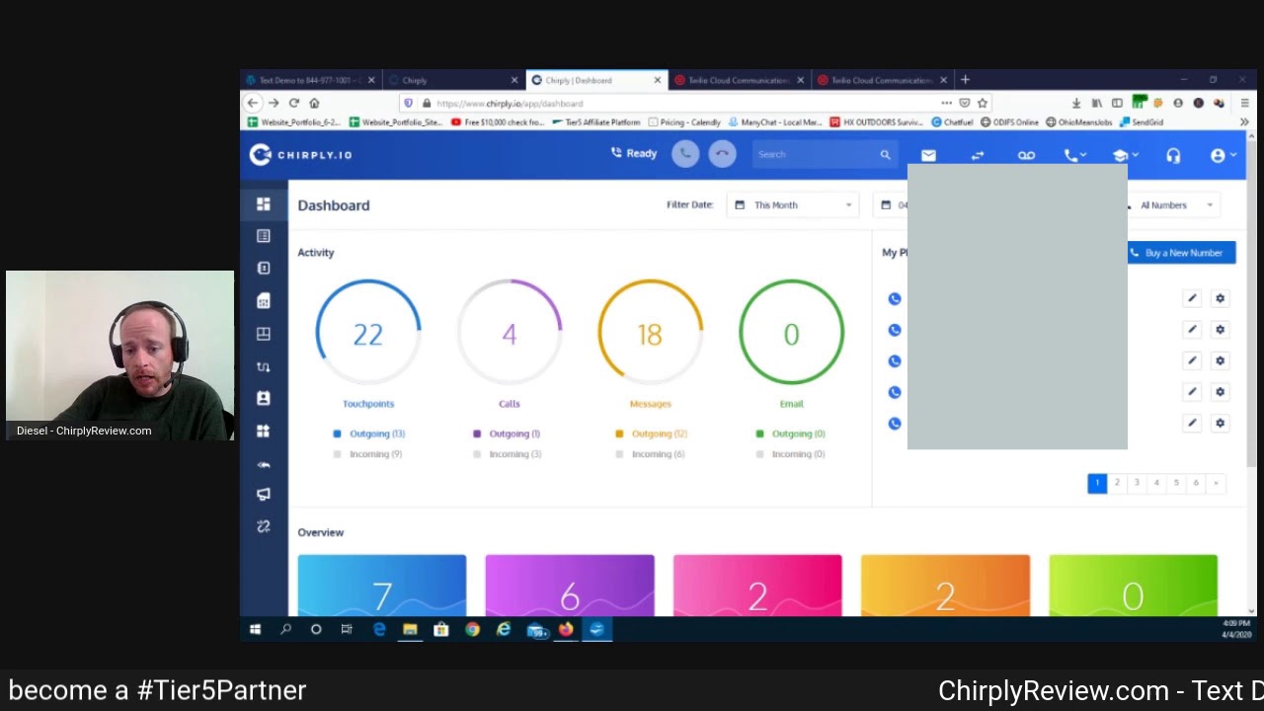Open the envelope messages icon in header
The image size is (1264, 711).
[x=928, y=155]
